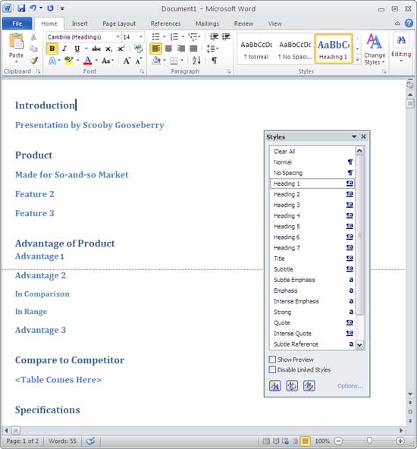This screenshot has height=449, width=417.
Task: Click Decrease Indent icon
Action: 214,36
